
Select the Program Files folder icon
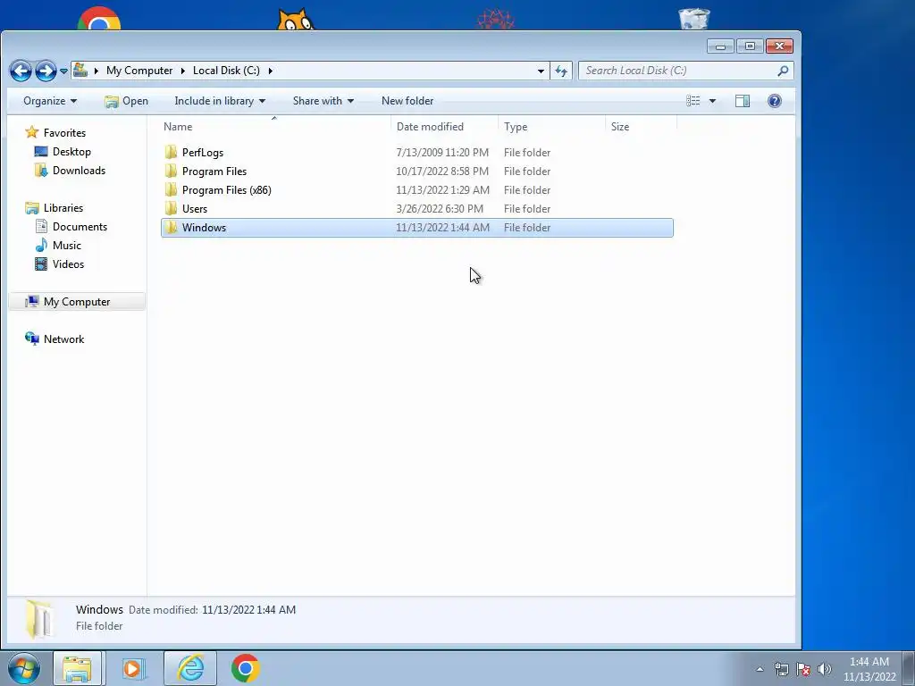point(171,171)
